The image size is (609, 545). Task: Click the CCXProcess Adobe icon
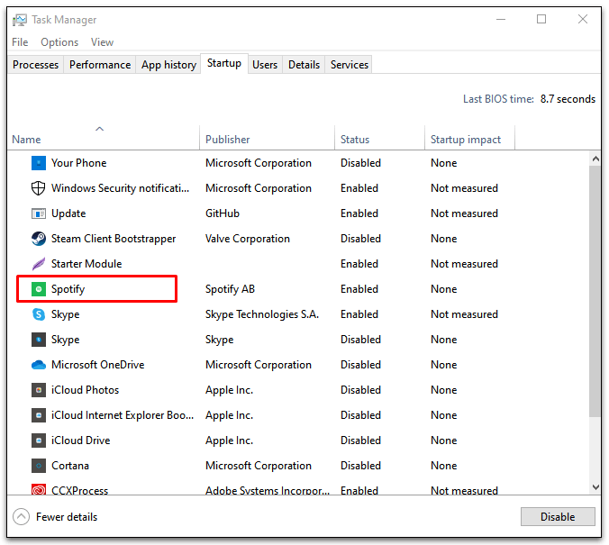tap(39, 489)
